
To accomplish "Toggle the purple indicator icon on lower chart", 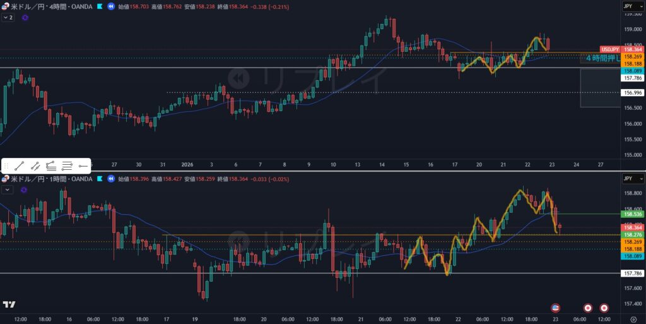I will [x=25, y=189].
